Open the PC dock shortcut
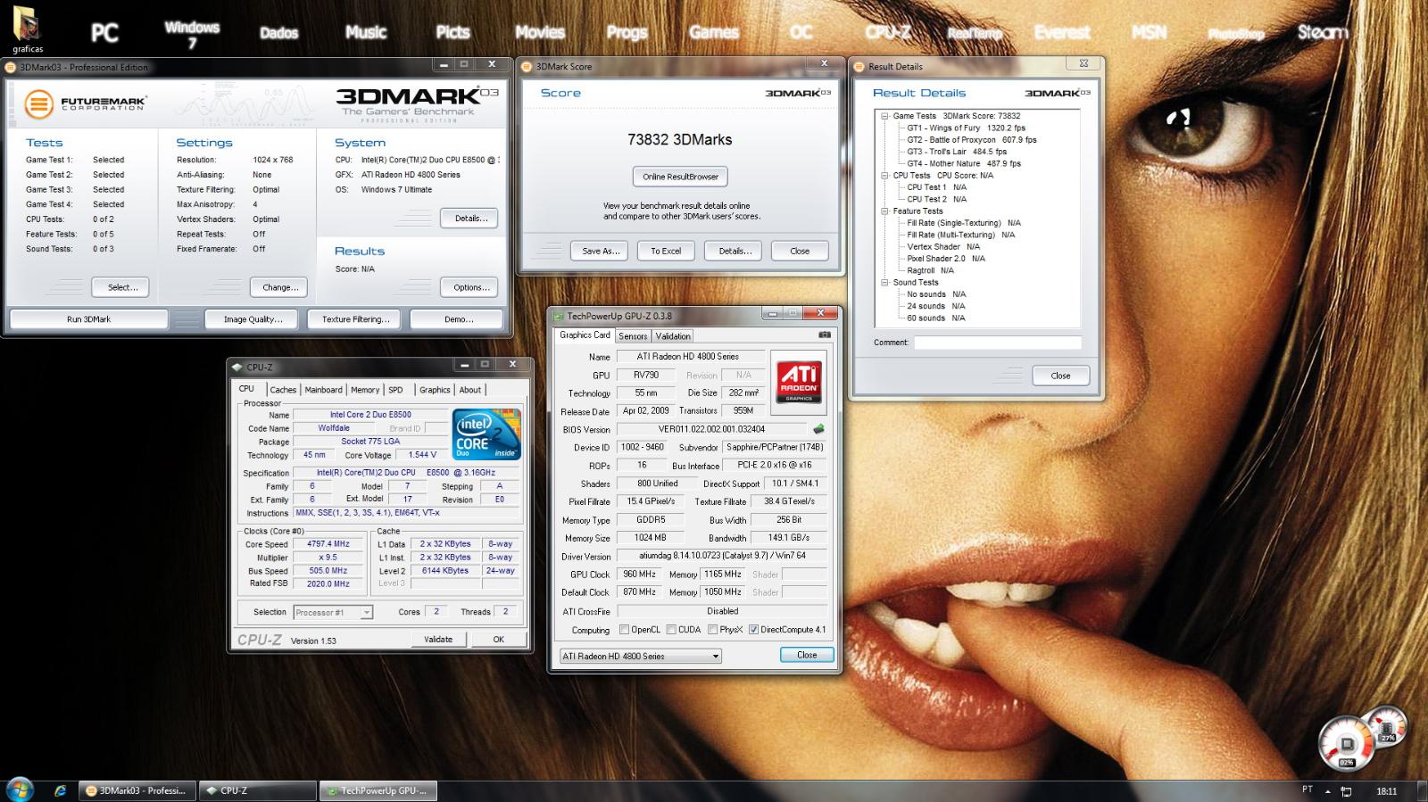Image resolution: width=1428 pixels, height=802 pixels. 104,33
